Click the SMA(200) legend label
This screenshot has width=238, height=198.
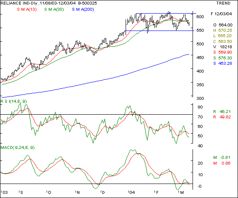[83, 9]
